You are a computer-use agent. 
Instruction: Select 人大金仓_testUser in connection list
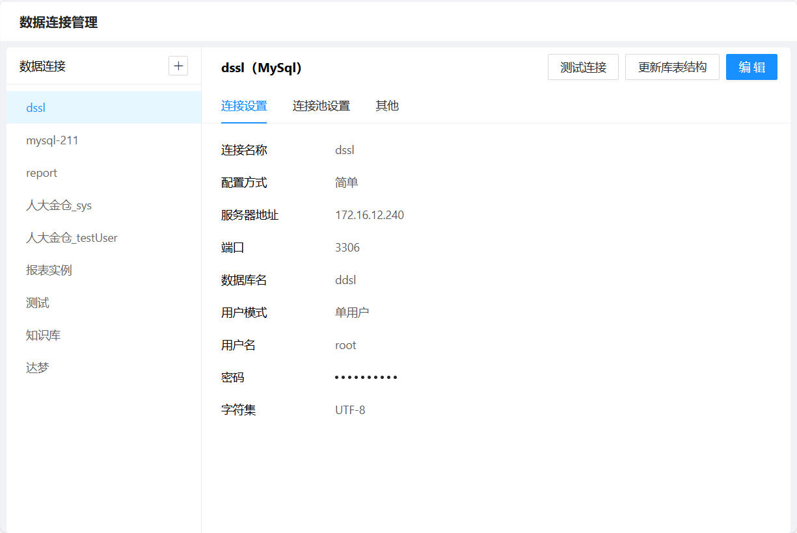click(x=72, y=238)
